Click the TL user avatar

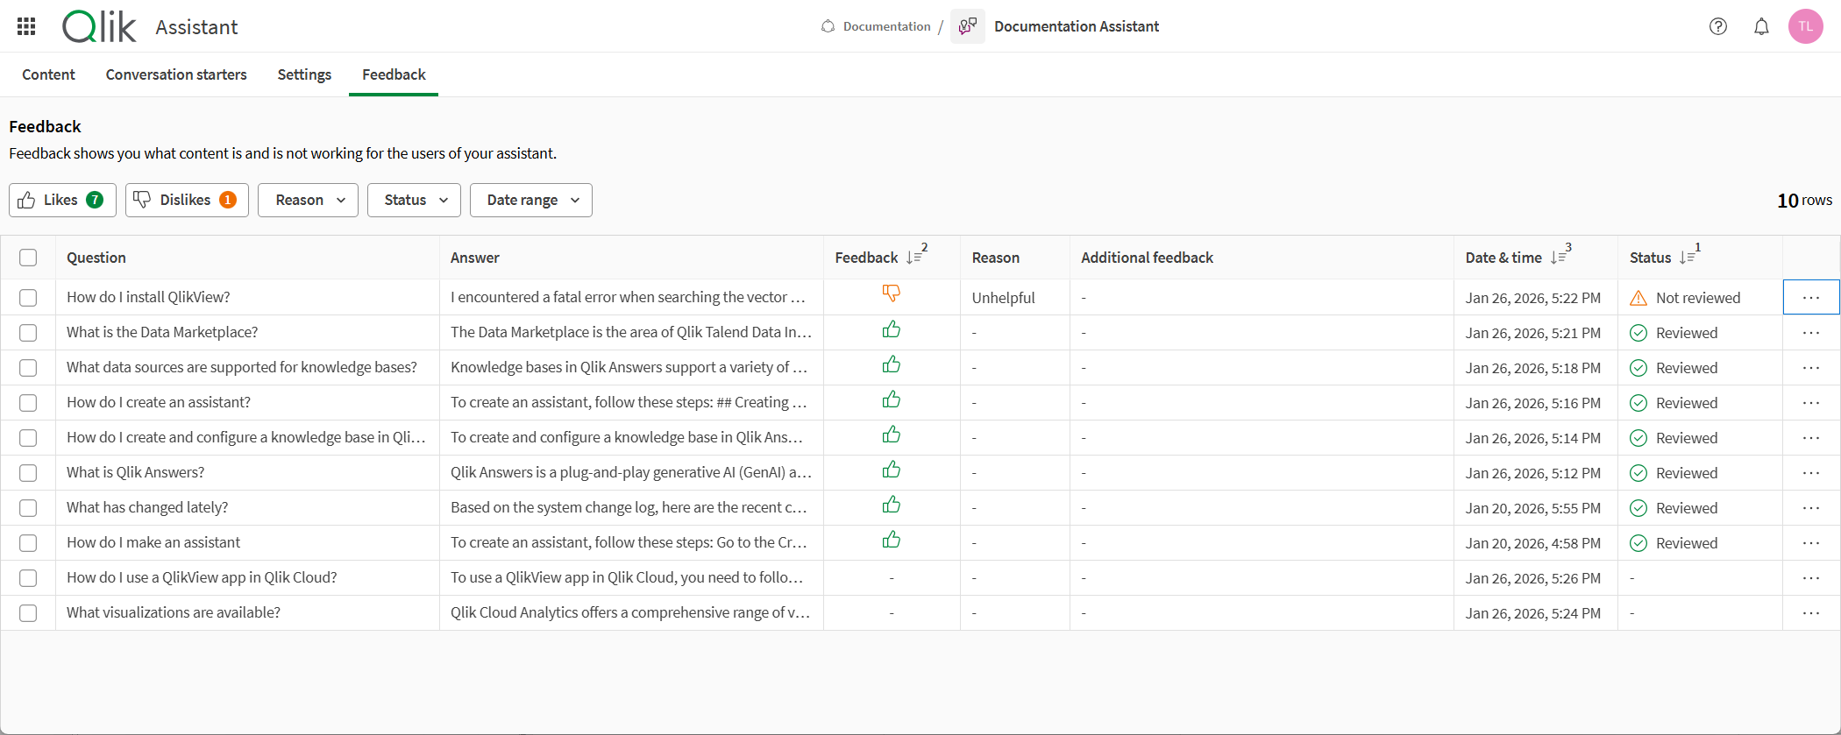pos(1805,26)
